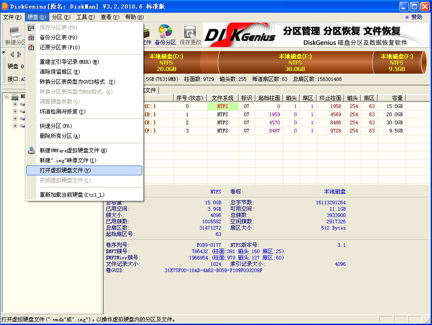This screenshot has width=432, height=325.
Task: Choose 转换分区表类型为GUID格式 entry
Action: point(84,82)
